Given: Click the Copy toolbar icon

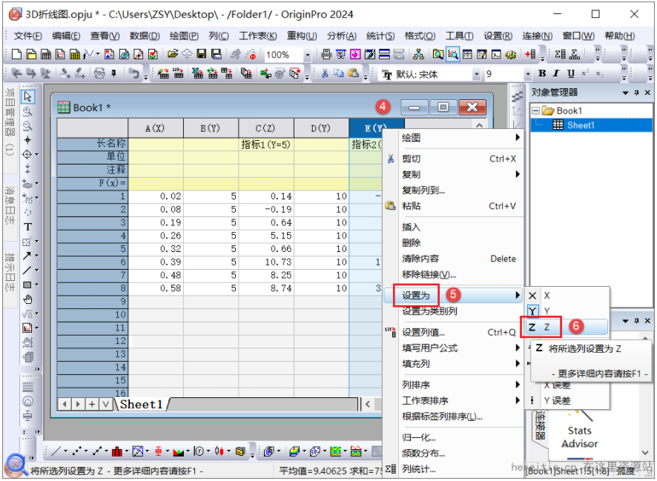Looking at the screenshot, I should click(339, 73).
